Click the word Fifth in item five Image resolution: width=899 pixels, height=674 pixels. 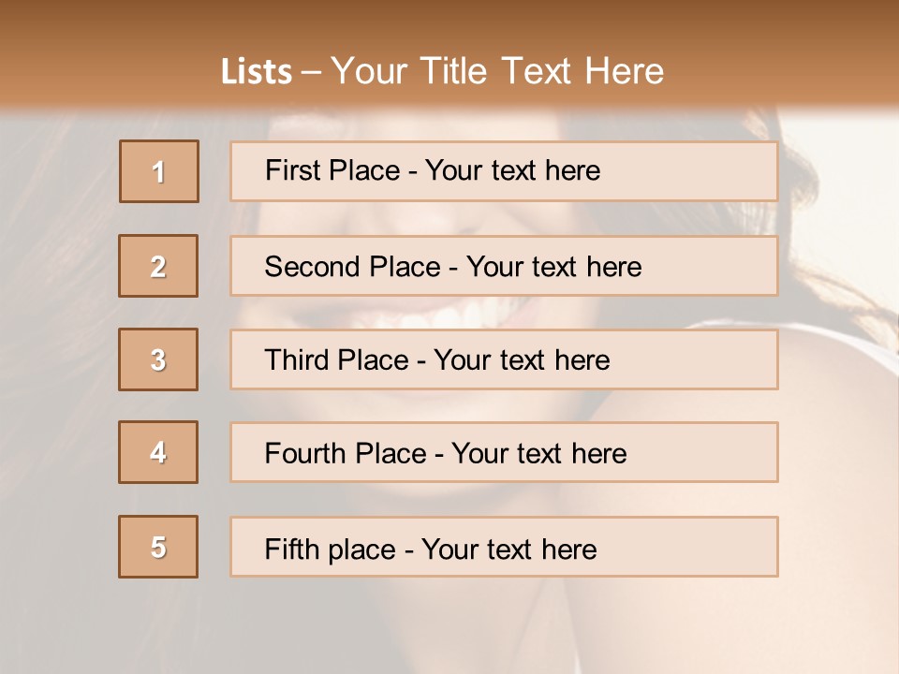291,549
